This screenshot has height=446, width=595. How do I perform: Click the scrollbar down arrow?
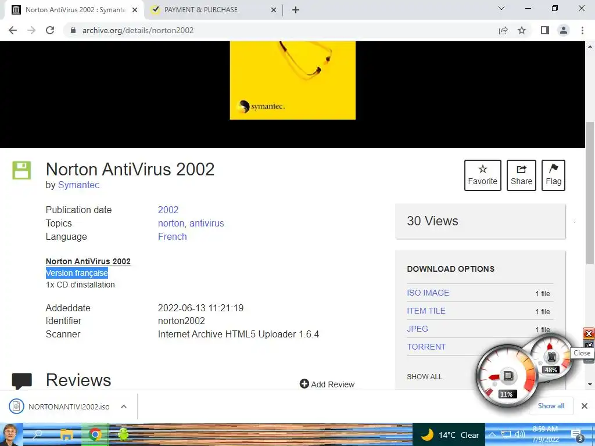coord(590,384)
